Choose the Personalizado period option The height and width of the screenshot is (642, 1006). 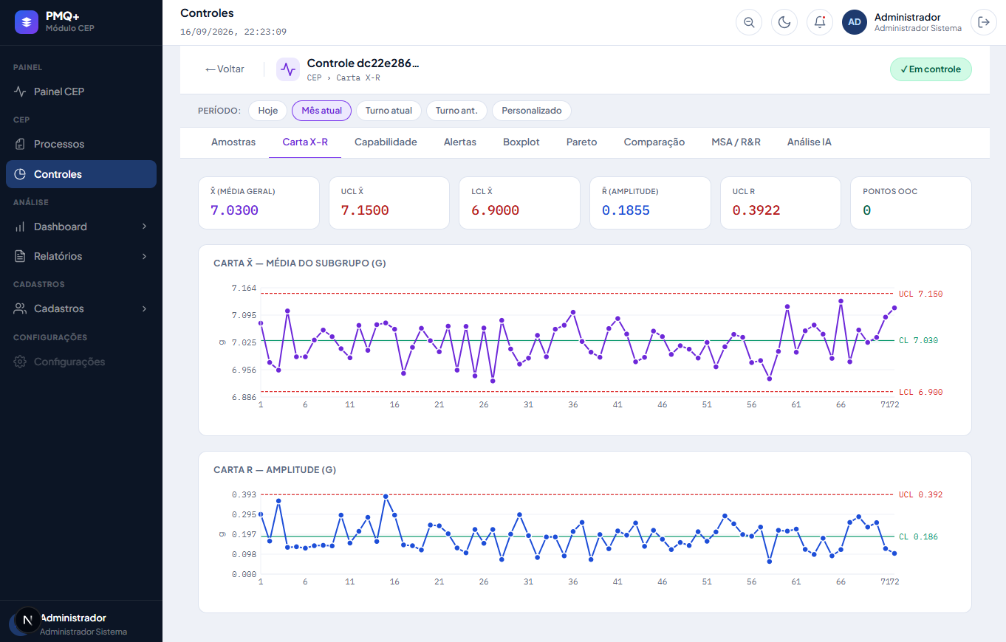point(532,111)
